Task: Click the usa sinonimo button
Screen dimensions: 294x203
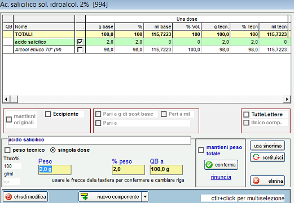Action: [267, 146]
